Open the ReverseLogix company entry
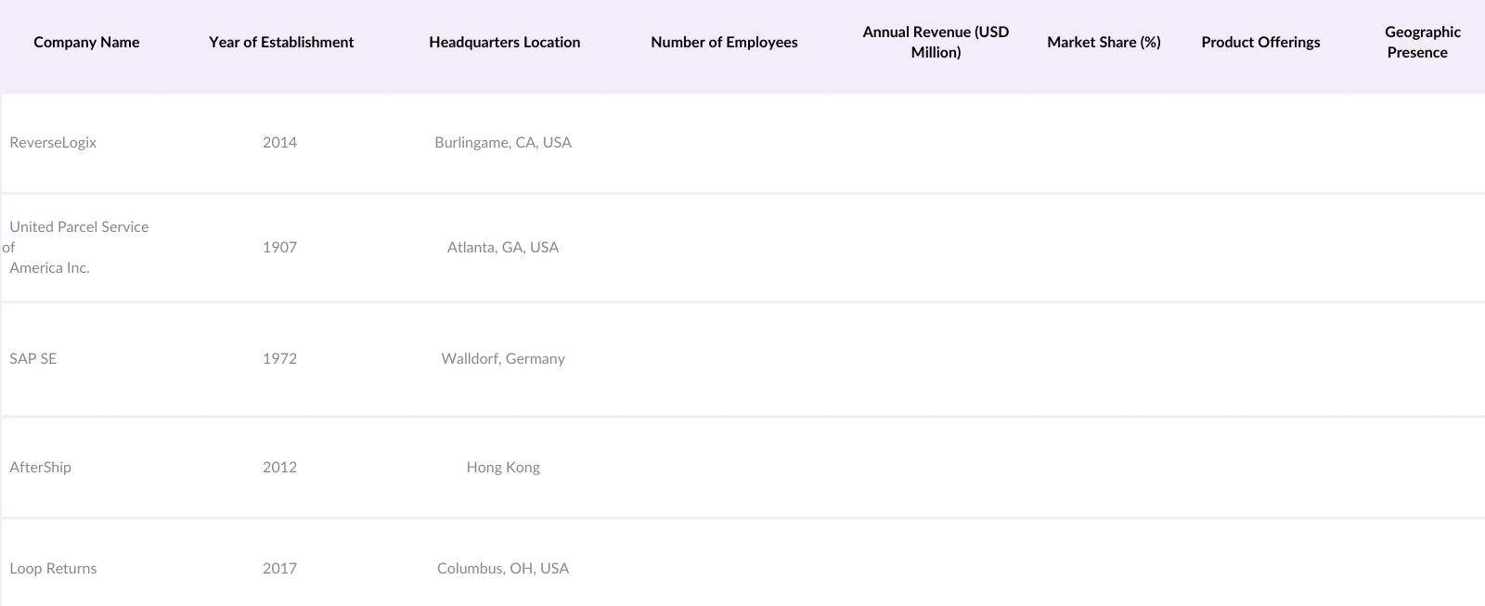 pyautogui.click(x=53, y=142)
